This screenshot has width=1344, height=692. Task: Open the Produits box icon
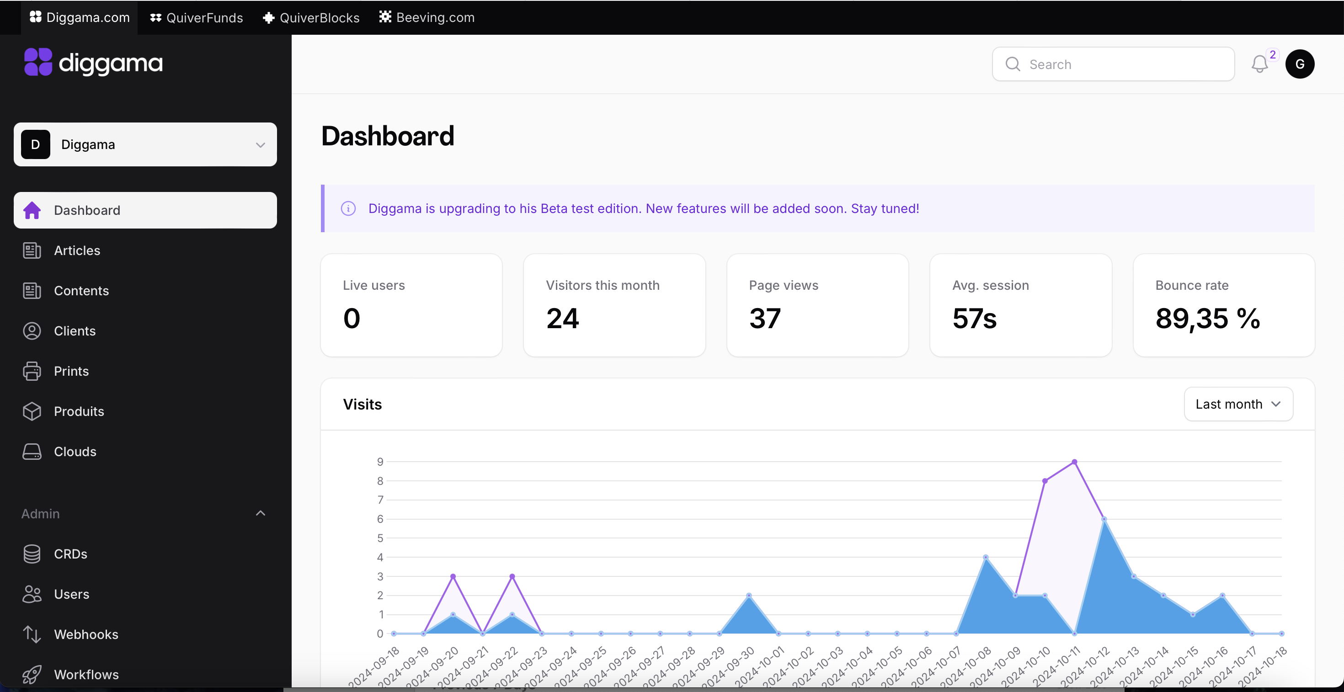(x=32, y=411)
